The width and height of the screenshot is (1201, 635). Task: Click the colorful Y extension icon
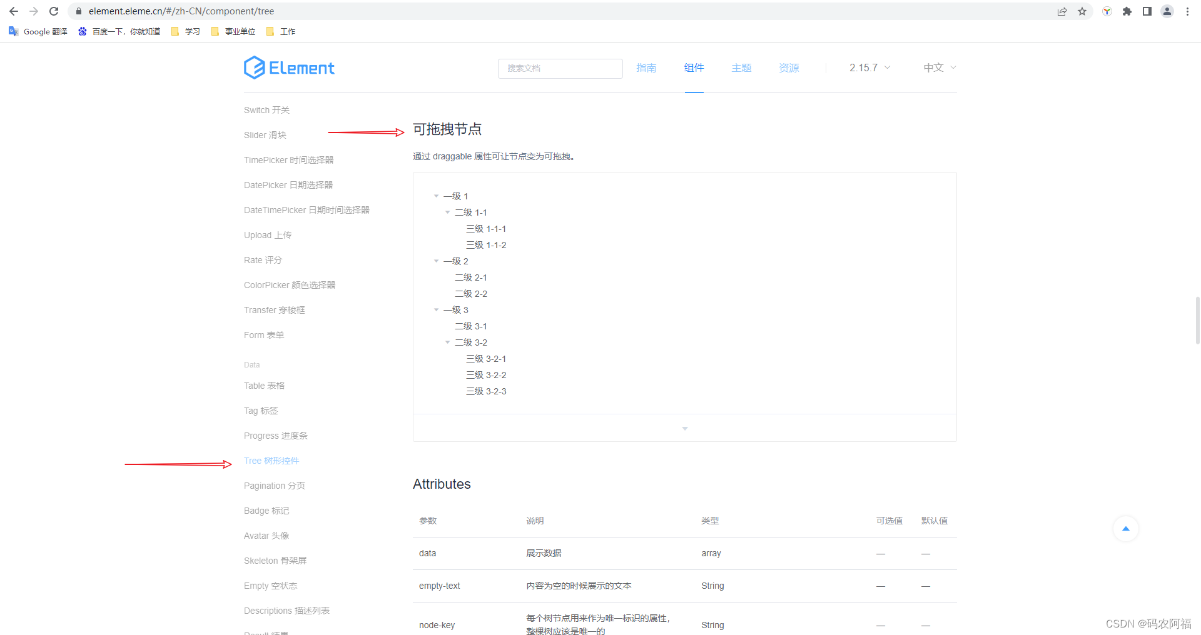(x=1107, y=11)
